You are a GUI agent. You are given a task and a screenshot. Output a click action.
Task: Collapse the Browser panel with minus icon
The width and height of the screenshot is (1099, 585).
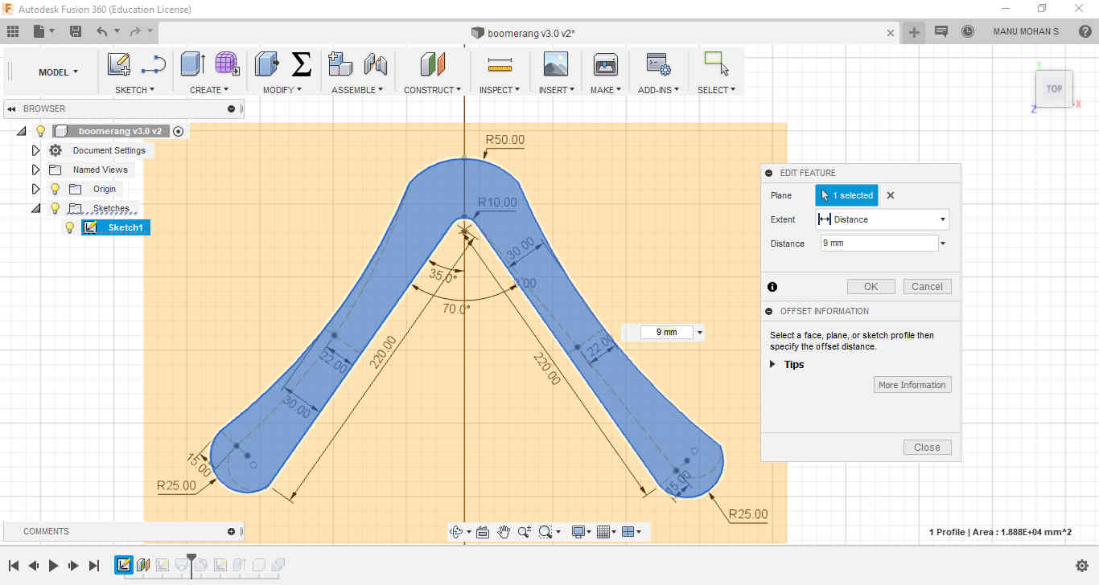coord(232,108)
